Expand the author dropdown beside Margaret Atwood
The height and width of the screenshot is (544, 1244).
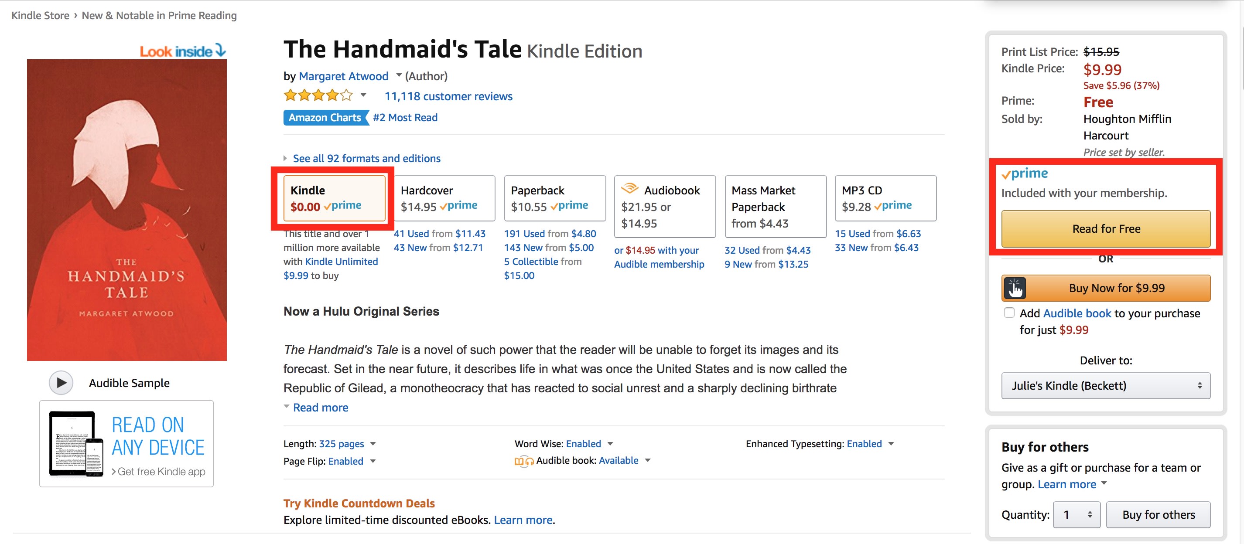point(398,75)
